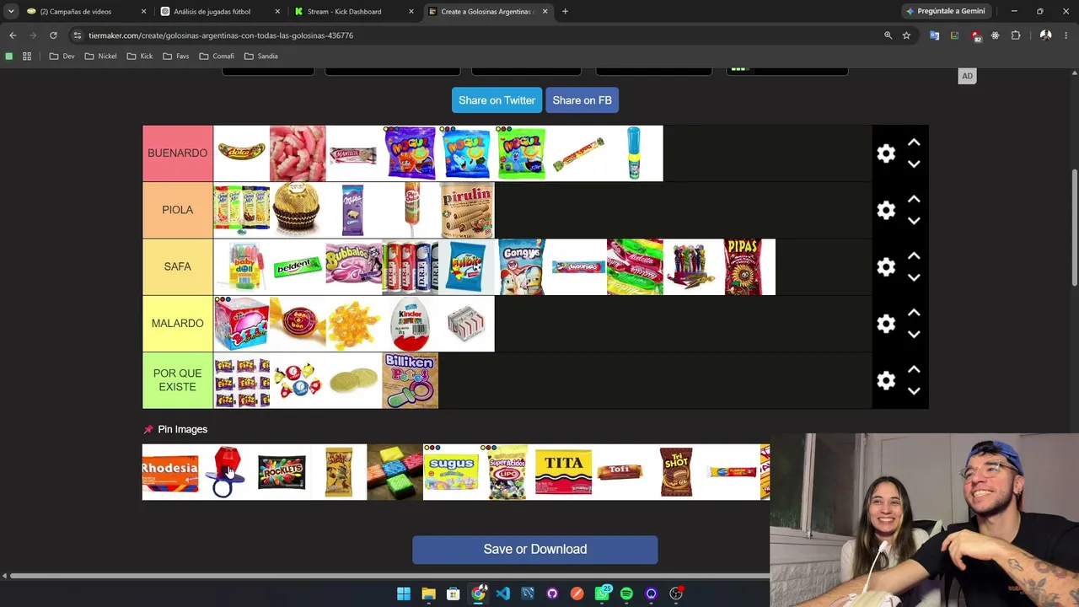Image resolution: width=1079 pixels, height=607 pixels.
Task: Move the MALARDO tier down
Action: click(x=914, y=334)
